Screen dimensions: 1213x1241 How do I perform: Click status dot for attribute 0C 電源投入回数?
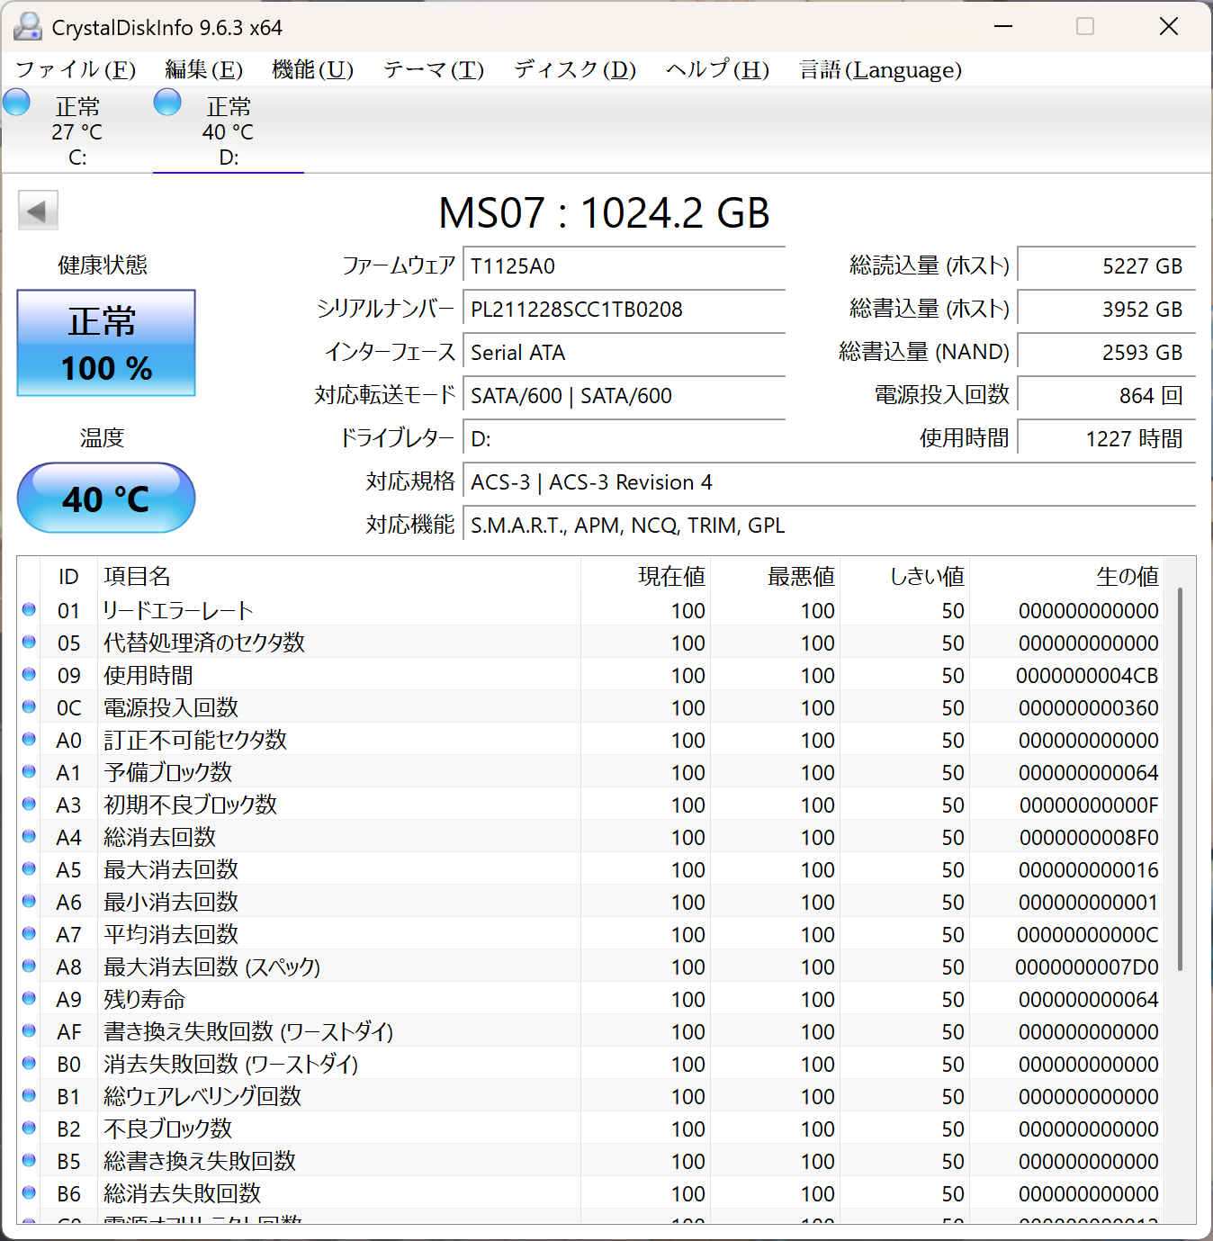[x=29, y=706]
